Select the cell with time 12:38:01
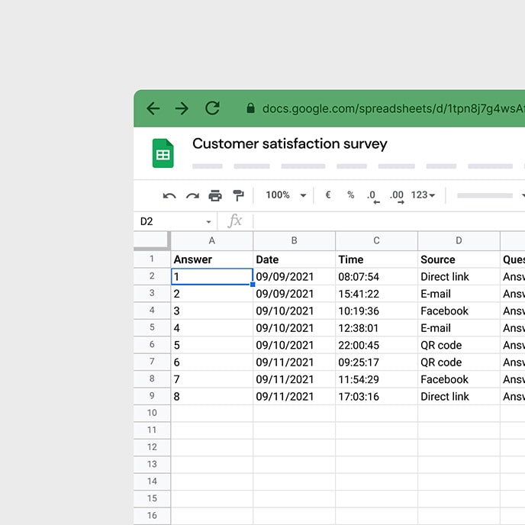525x525 pixels. [x=377, y=328]
